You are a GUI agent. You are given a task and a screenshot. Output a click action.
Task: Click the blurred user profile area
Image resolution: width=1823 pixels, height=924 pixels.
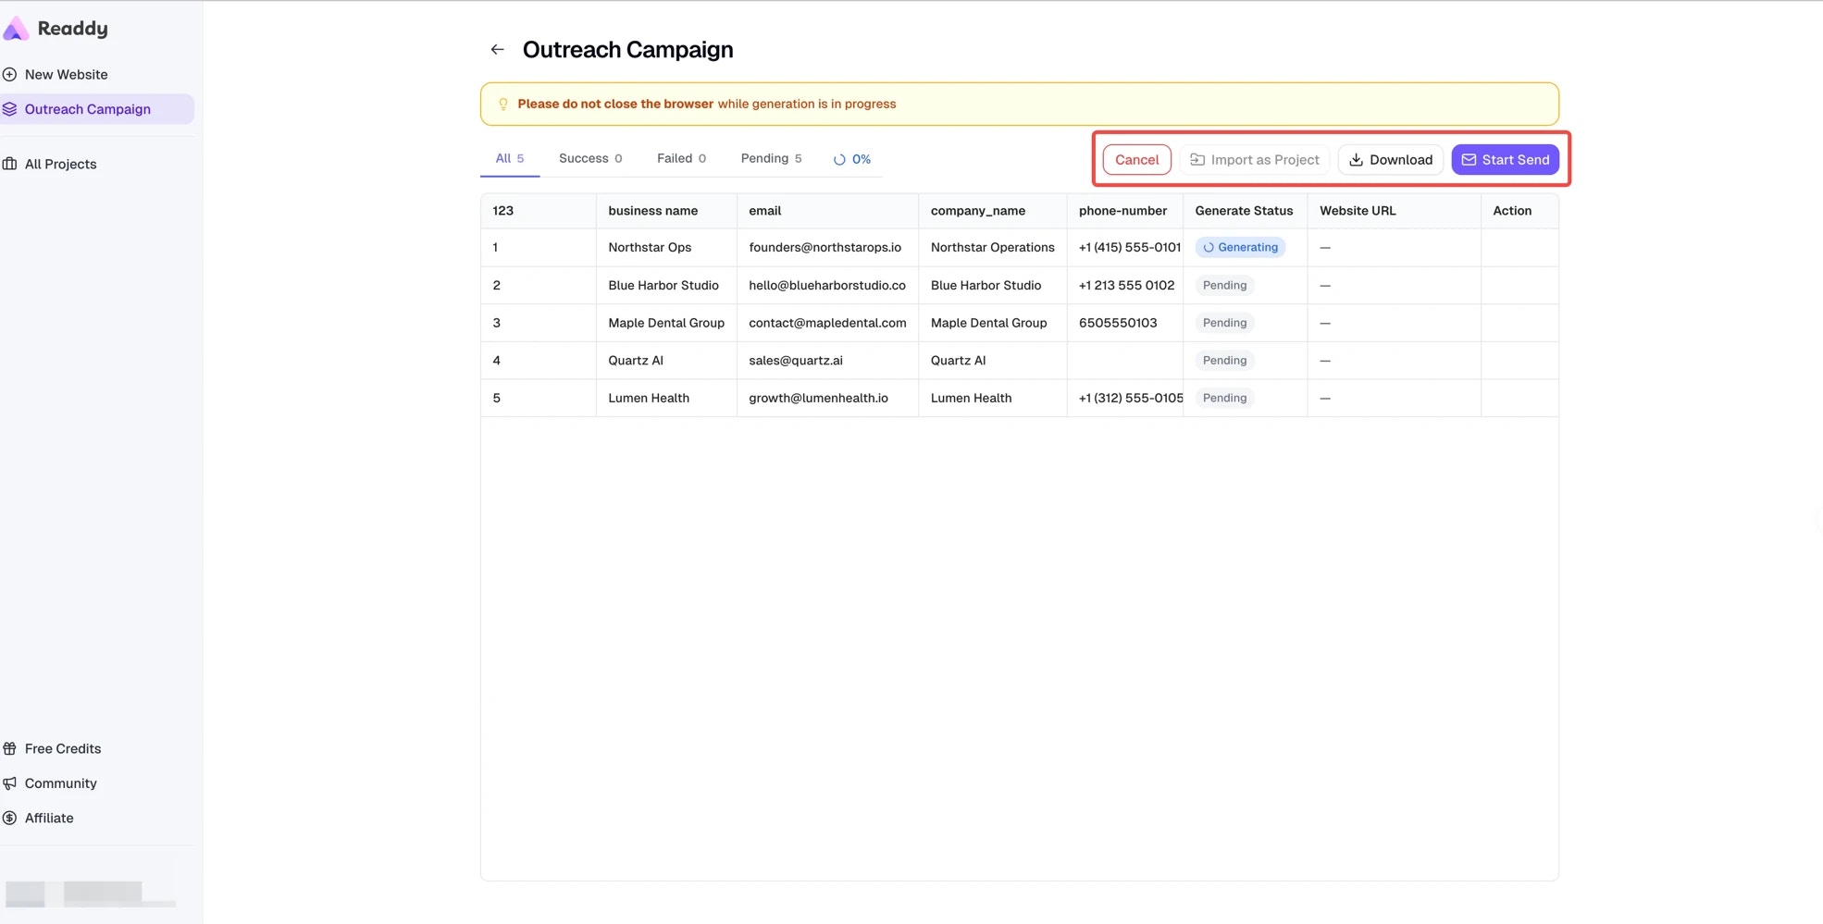click(90, 893)
